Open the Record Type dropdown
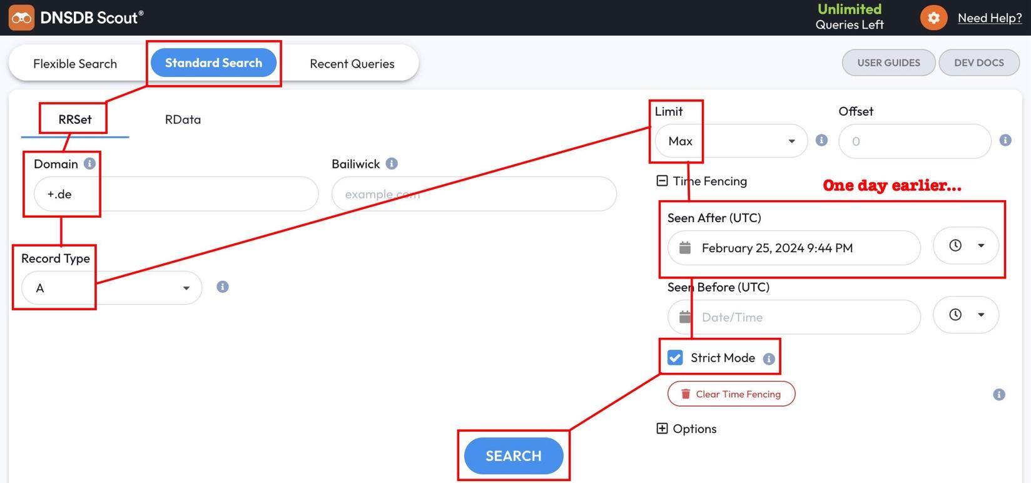The height and width of the screenshot is (483, 1031). 110,288
